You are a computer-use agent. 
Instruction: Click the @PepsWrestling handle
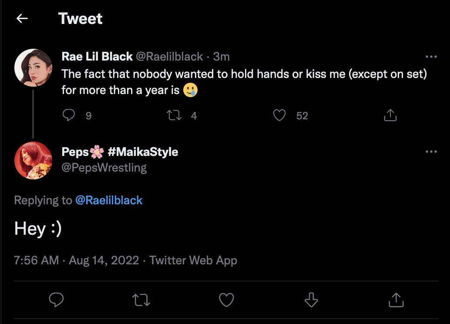point(104,168)
